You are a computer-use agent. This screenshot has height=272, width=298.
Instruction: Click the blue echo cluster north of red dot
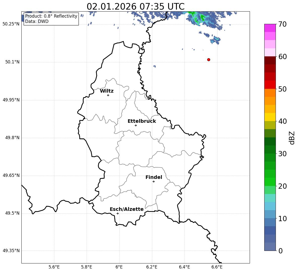pos(215,40)
